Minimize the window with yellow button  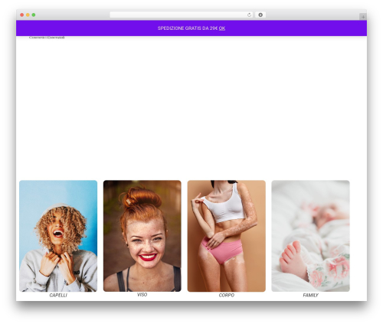pos(28,15)
